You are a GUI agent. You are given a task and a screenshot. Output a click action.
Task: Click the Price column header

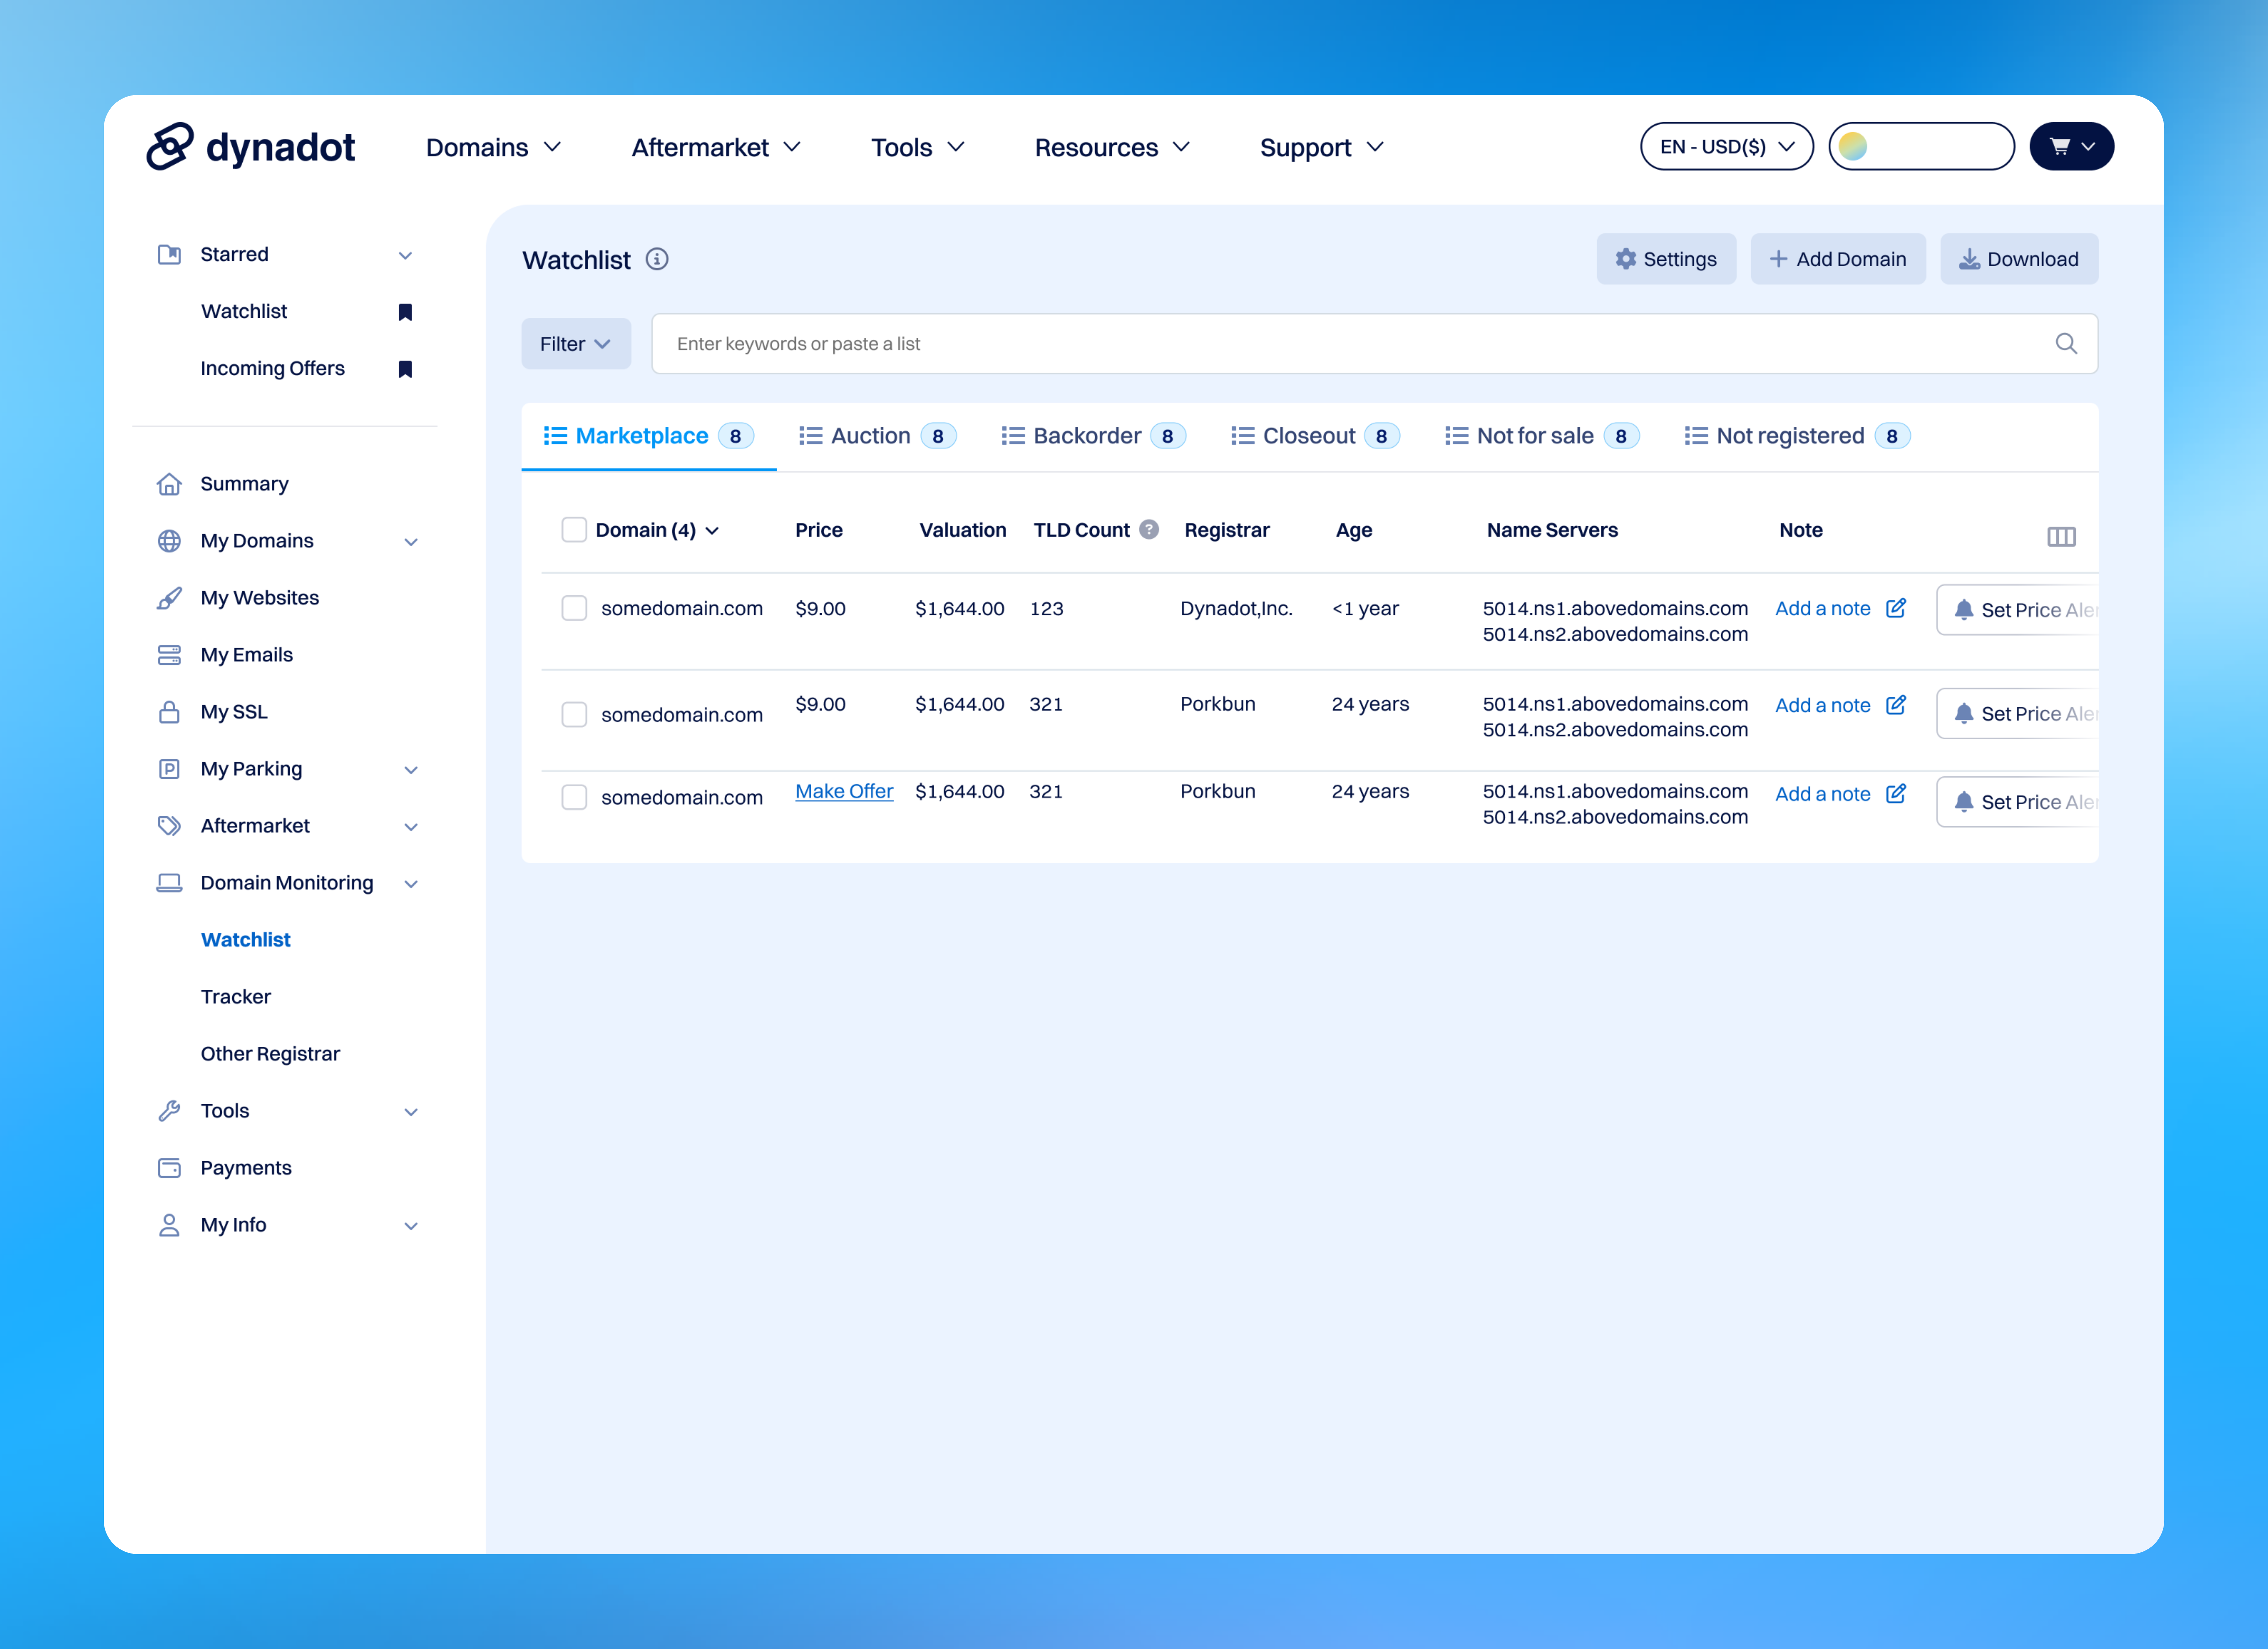click(819, 530)
